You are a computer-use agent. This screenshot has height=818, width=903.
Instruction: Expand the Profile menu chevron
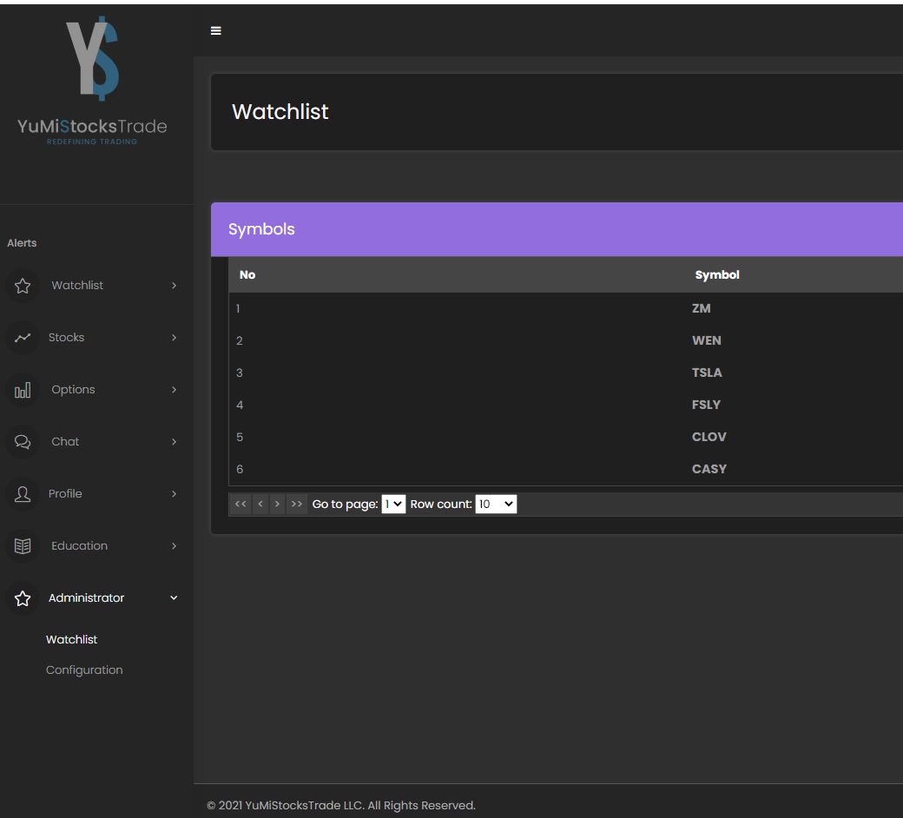(x=174, y=494)
